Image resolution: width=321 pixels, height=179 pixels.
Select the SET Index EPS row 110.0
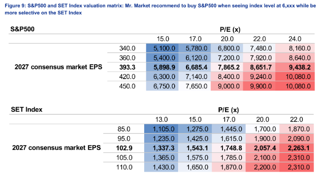coord(124,167)
